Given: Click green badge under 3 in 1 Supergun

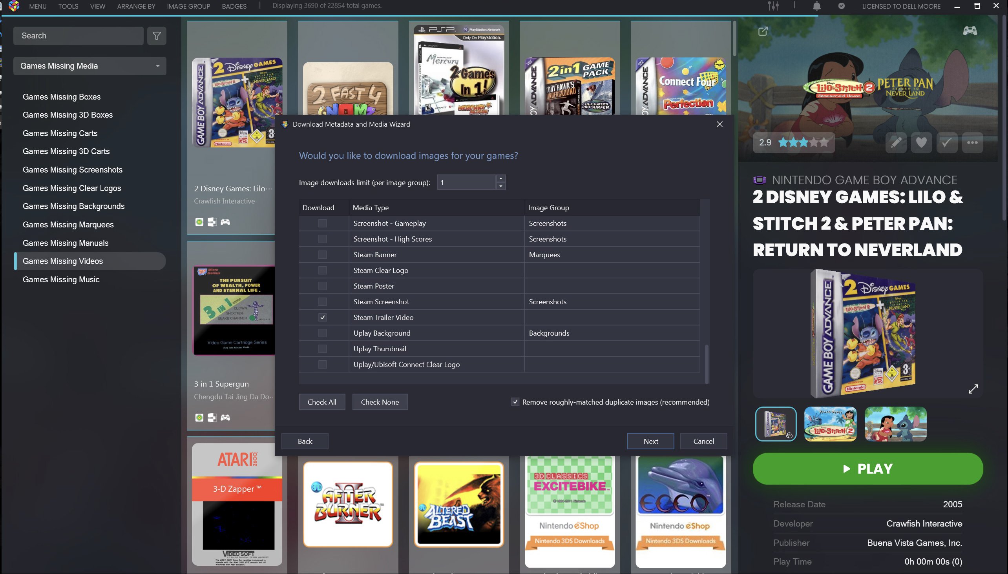Looking at the screenshot, I should click(x=199, y=418).
